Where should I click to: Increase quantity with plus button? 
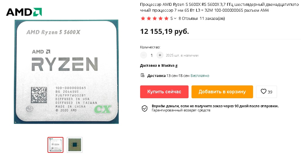coord(160,55)
